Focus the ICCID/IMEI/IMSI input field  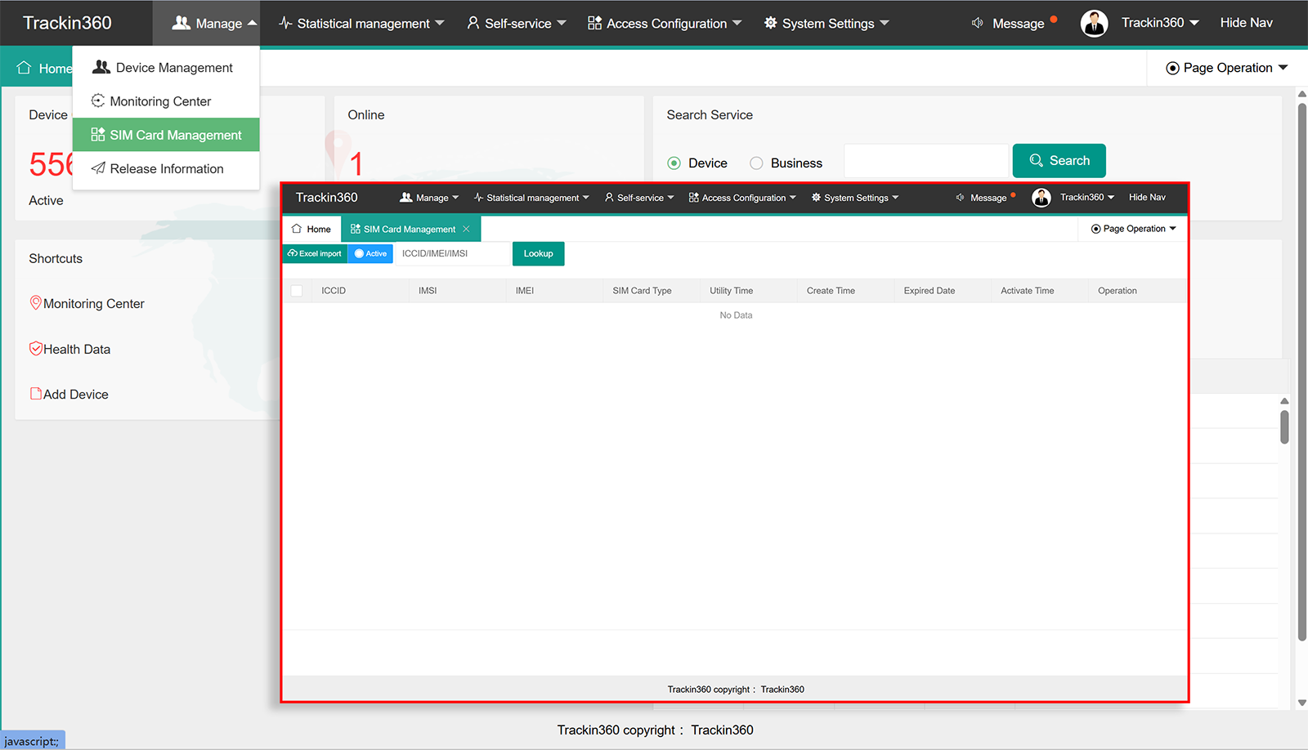[453, 253]
